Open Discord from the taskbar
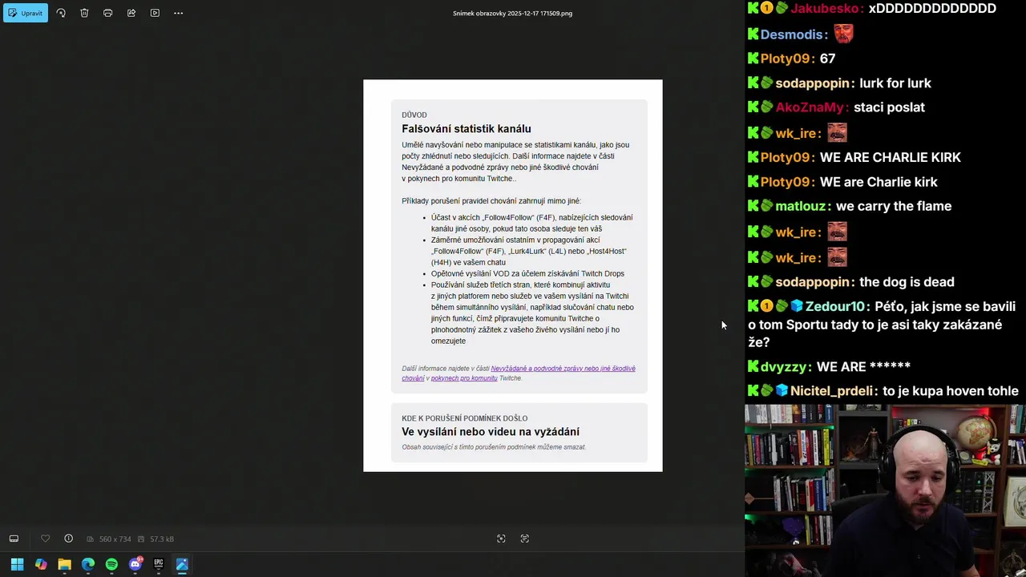The width and height of the screenshot is (1026, 577). tap(135, 564)
